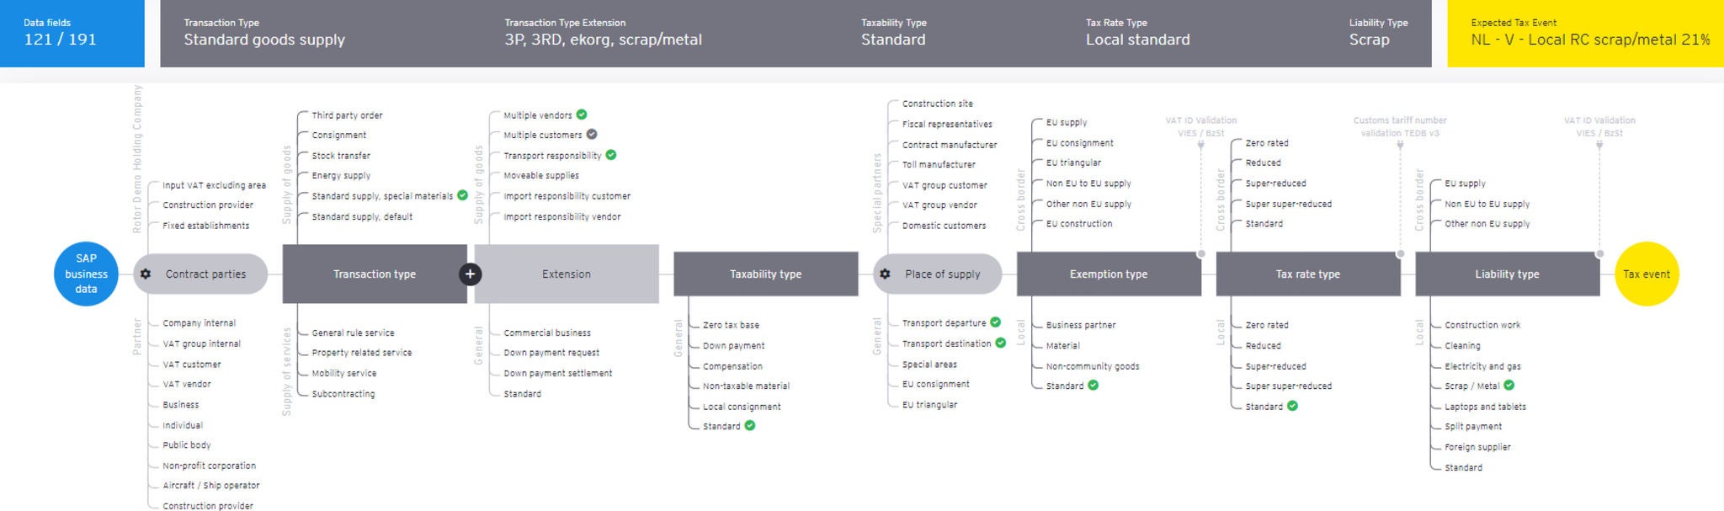
Task: Expand the Taxability type node
Action: pyautogui.click(x=765, y=274)
